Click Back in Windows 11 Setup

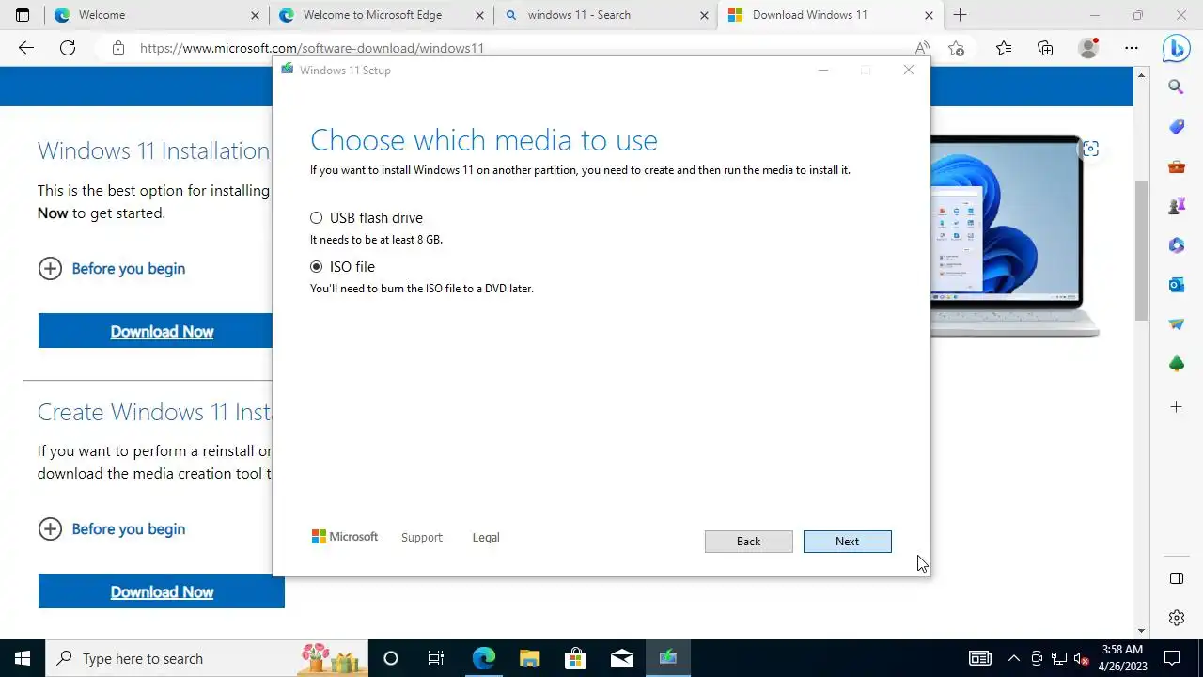(748, 542)
